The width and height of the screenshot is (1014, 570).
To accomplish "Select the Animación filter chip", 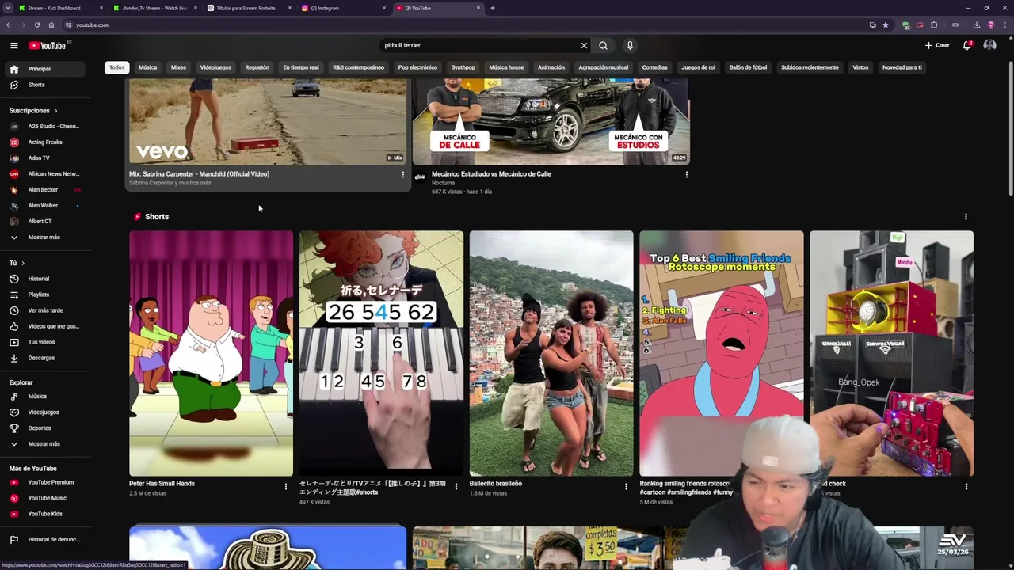I will (551, 67).
